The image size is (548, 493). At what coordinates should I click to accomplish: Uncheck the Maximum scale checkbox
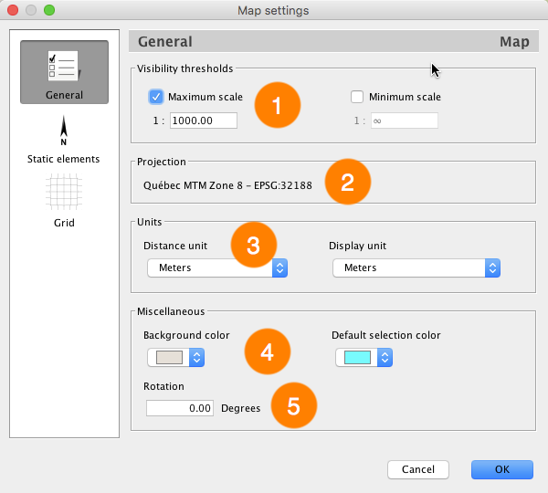pyautogui.click(x=156, y=97)
